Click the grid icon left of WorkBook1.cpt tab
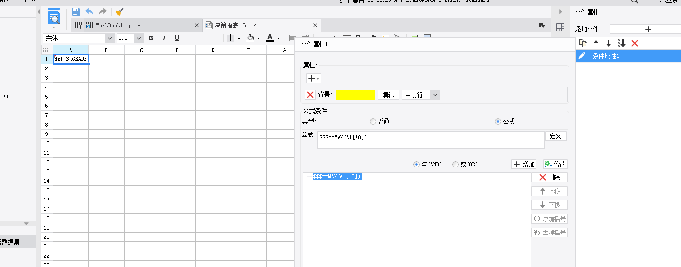 (78, 25)
